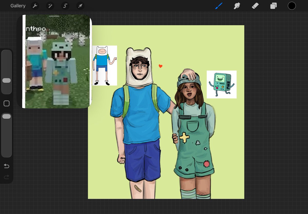
Task: Open the Gallery
Action: [18, 6]
